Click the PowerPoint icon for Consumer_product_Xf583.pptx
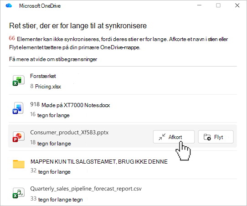This screenshot has height=206, width=247. tap(18, 137)
